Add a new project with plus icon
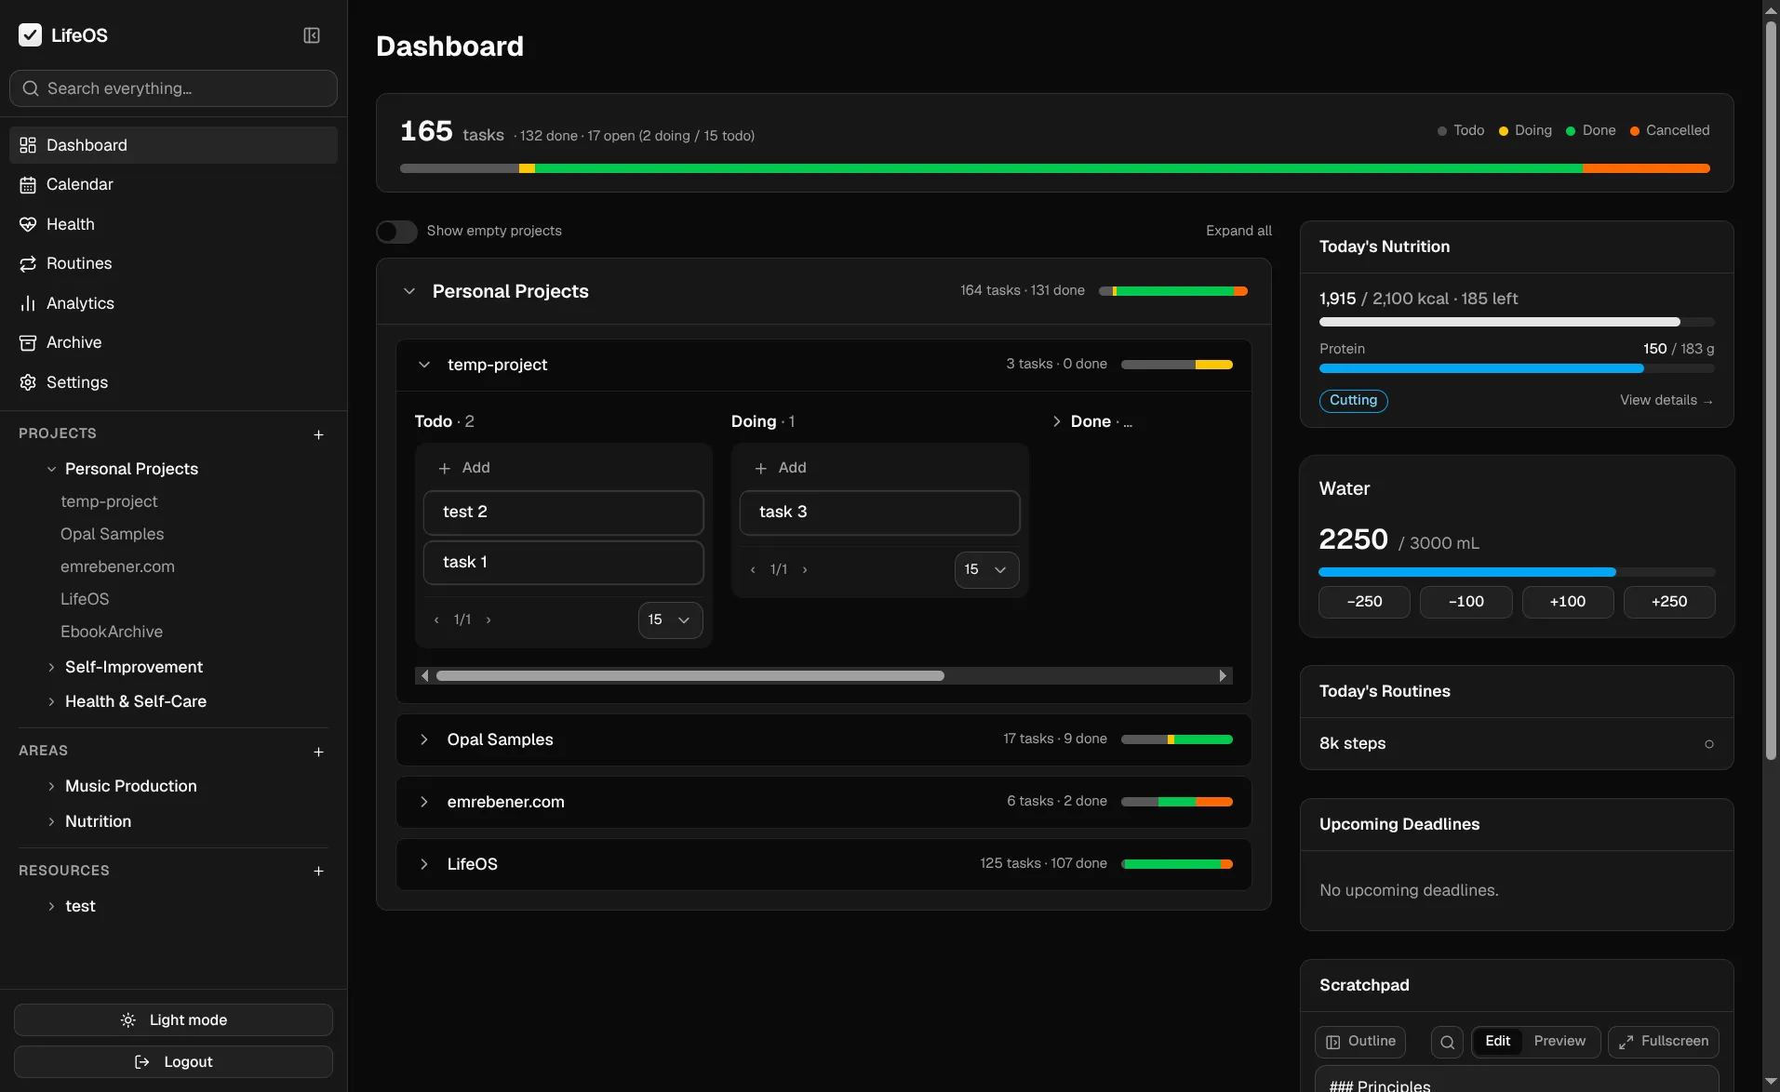The height and width of the screenshot is (1092, 1780). (318, 434)
